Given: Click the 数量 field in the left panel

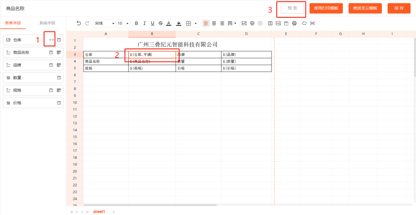Looking at the screenshot, I should pos(33,78).
